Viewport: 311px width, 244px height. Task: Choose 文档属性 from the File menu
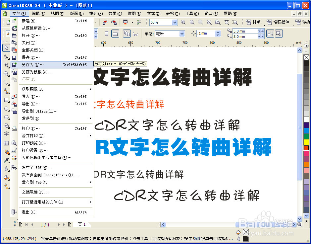point(52,192)
